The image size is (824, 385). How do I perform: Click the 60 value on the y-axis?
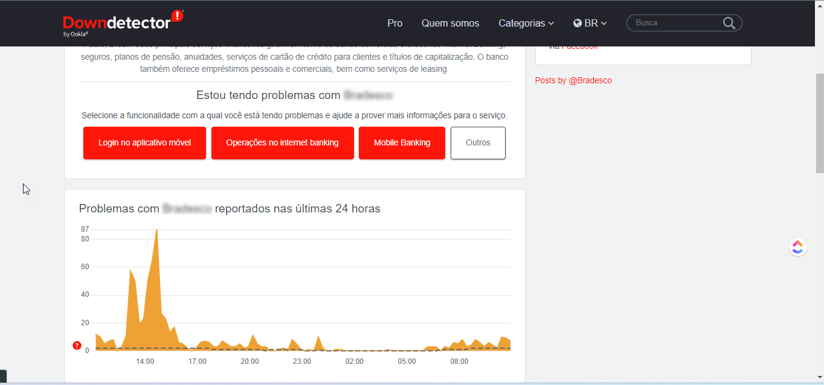[x=85, y=267]
